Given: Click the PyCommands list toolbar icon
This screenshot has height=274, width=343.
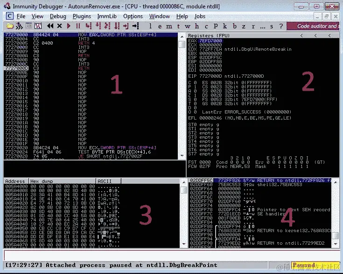Looking at the screenshot, I should click(x=38, y=26).
